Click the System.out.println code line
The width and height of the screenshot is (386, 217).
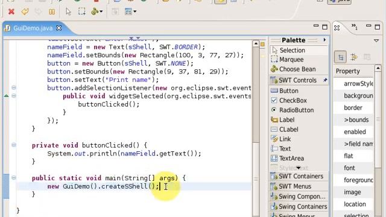click(x=124, y=154)
